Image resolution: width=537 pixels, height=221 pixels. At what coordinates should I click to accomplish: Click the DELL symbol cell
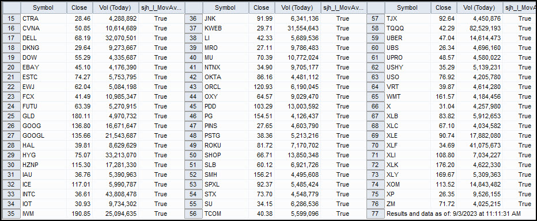(x=43, y=38)
